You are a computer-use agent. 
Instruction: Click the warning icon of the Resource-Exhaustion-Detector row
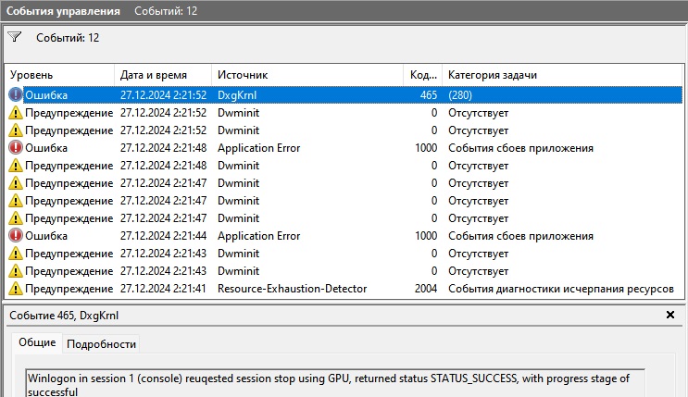[16, 289]
